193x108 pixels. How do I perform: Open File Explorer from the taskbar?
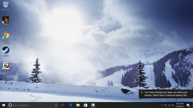(78, 105)
